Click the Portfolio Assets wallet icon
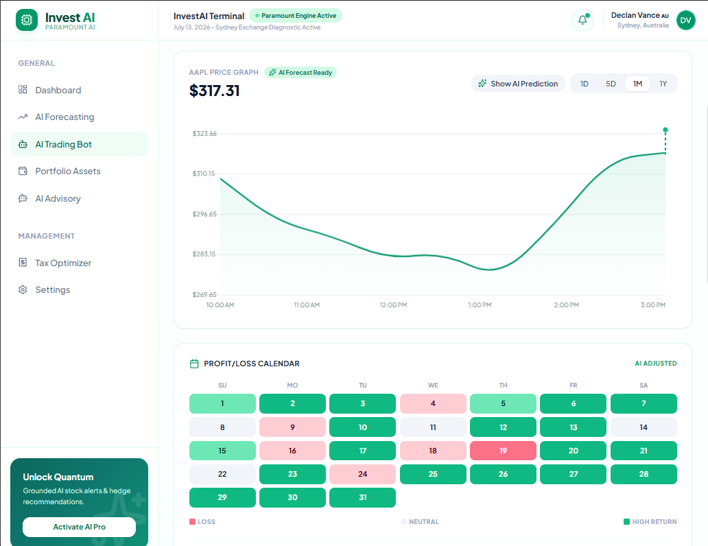This screenshot has width=708, height=546. click(23, 171)
